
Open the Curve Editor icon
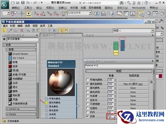pos(126,14)
